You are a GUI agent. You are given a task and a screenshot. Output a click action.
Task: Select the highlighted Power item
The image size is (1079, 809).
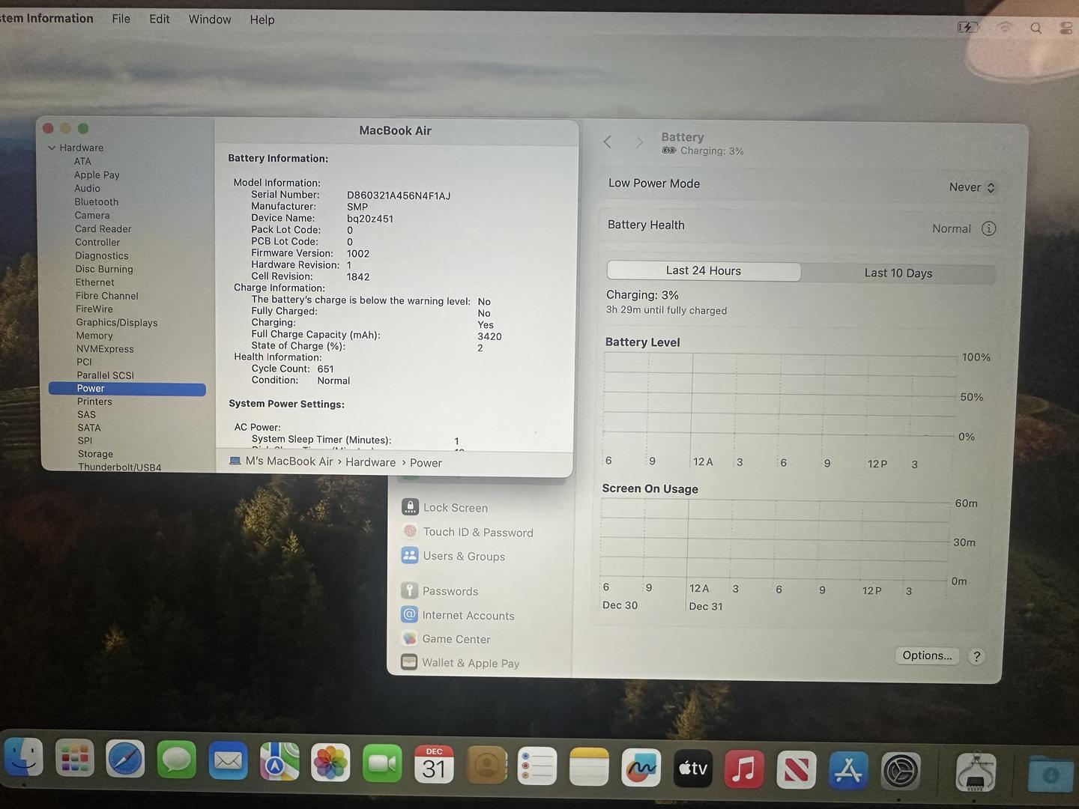pos(127,389)
